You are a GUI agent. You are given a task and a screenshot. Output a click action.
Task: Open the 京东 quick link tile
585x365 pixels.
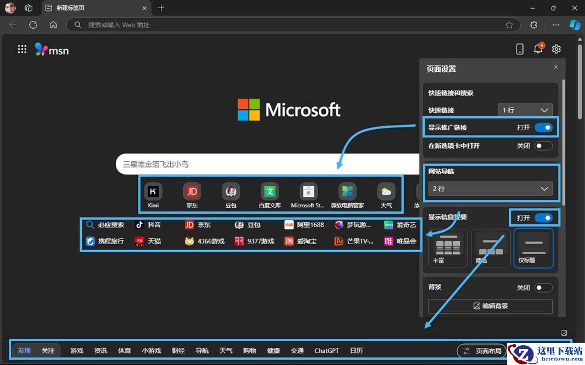[192, 195]
